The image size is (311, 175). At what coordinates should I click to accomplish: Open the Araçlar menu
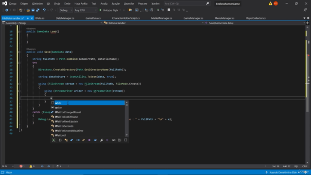click(116, 3)
